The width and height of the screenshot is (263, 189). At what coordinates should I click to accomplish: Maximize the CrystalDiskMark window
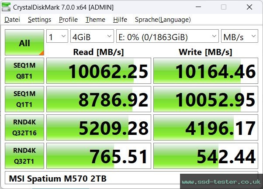(x=224, y=7)
